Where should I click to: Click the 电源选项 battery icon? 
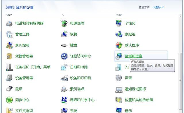click(x=64, y=23)
